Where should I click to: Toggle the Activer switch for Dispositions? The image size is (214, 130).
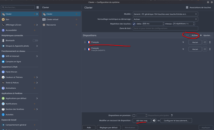pos(188,35)
